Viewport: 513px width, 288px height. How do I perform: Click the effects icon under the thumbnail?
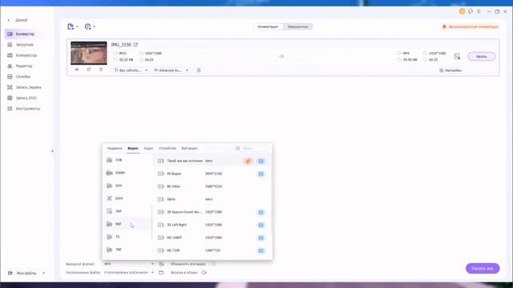(101, 70)
